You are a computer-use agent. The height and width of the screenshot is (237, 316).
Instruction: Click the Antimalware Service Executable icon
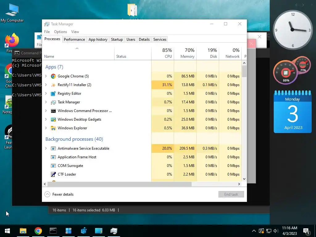(x=53, y=148)
